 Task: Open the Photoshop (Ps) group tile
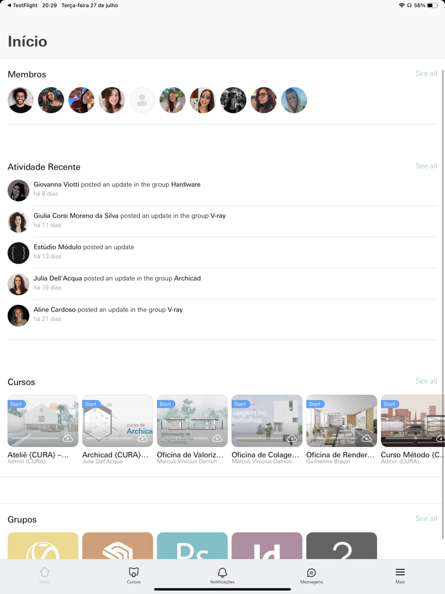point(192,546)
